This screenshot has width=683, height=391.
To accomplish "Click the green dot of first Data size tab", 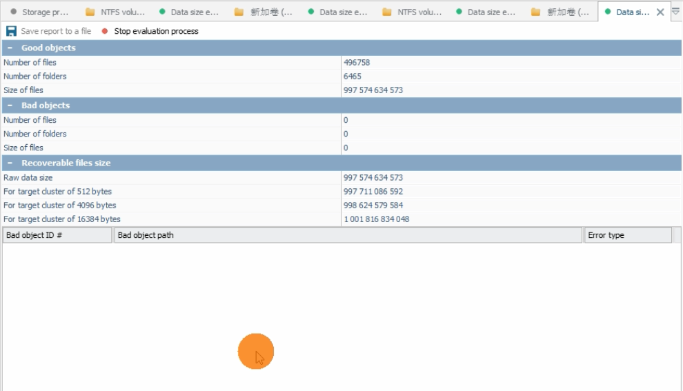I will pyautogui.click(x=162, y=12).
